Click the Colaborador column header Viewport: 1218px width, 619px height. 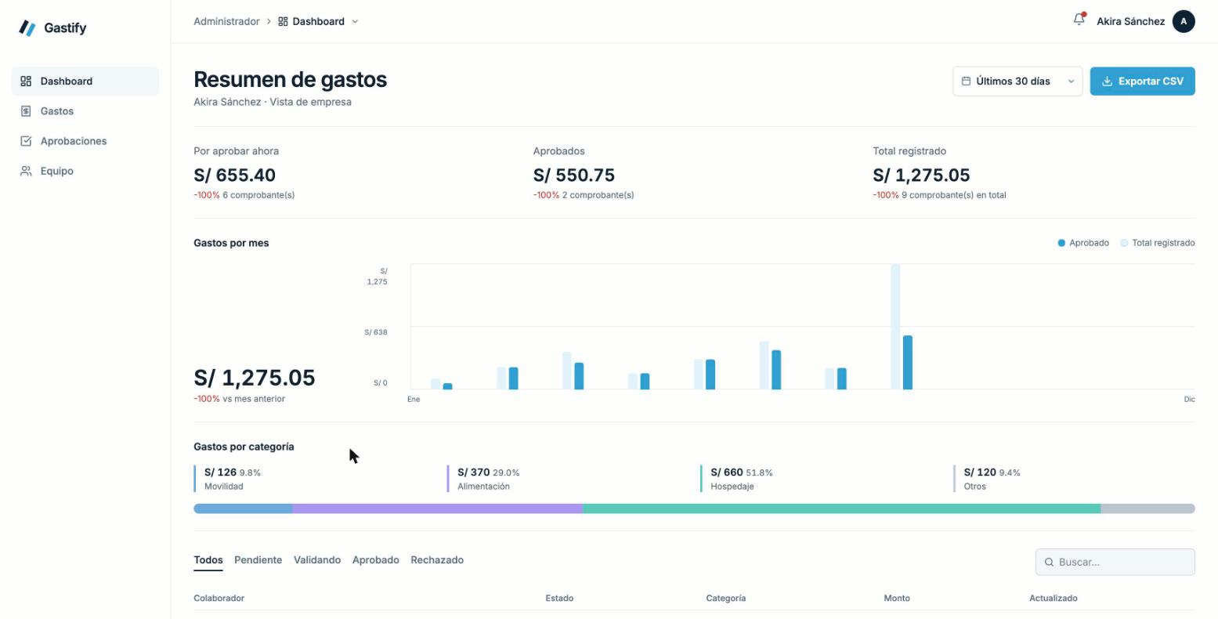pyautogui.click(x=219, y=598)
